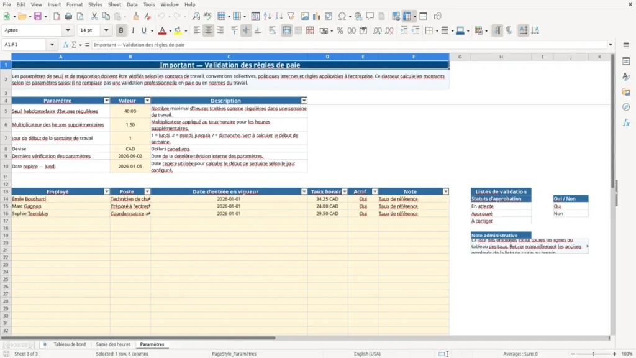Open the Actif column filter dropdown
This screenshot has height=358, width=636.
[375, 191]
